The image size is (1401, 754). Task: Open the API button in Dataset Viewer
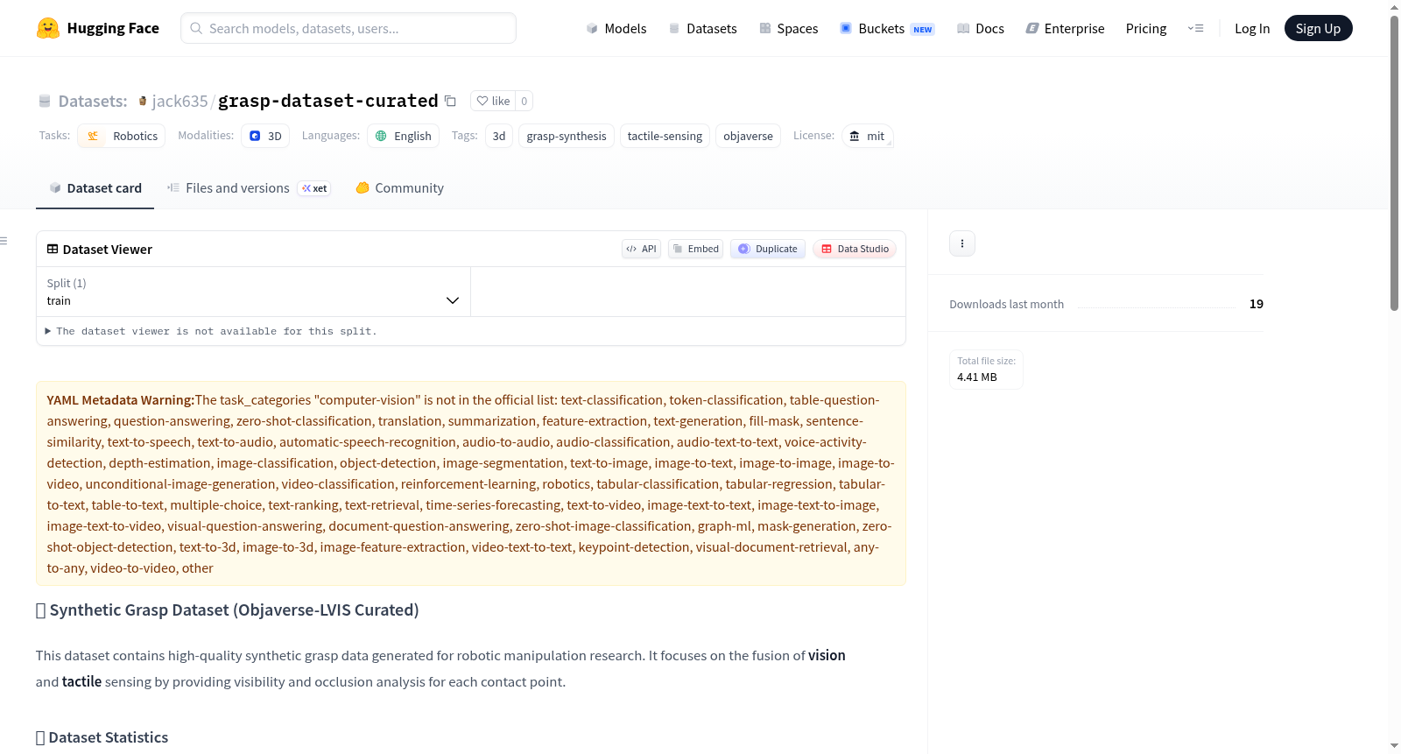[641, 249]
